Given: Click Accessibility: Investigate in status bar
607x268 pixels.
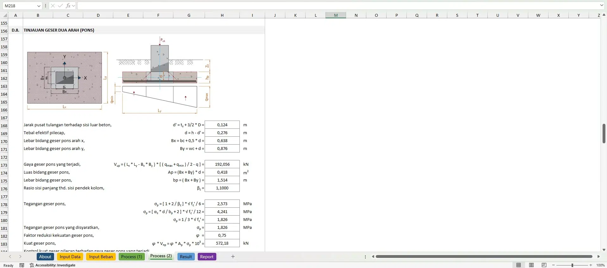Looking at the screenshot, I should click(53, 265).
